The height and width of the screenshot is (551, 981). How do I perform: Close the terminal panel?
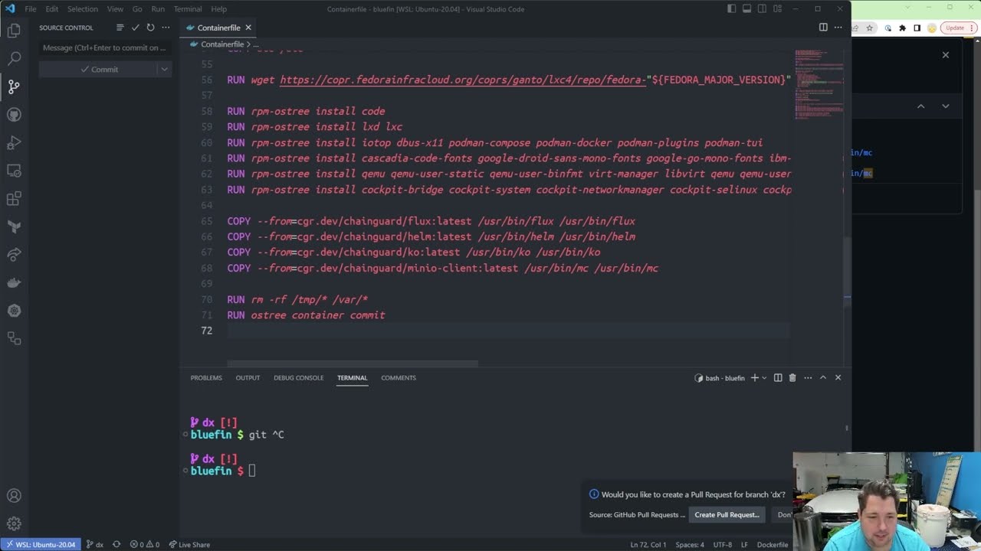point(838,377)
